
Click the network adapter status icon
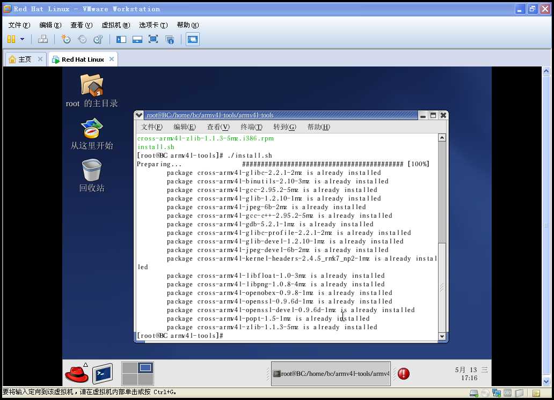(497, 393)
